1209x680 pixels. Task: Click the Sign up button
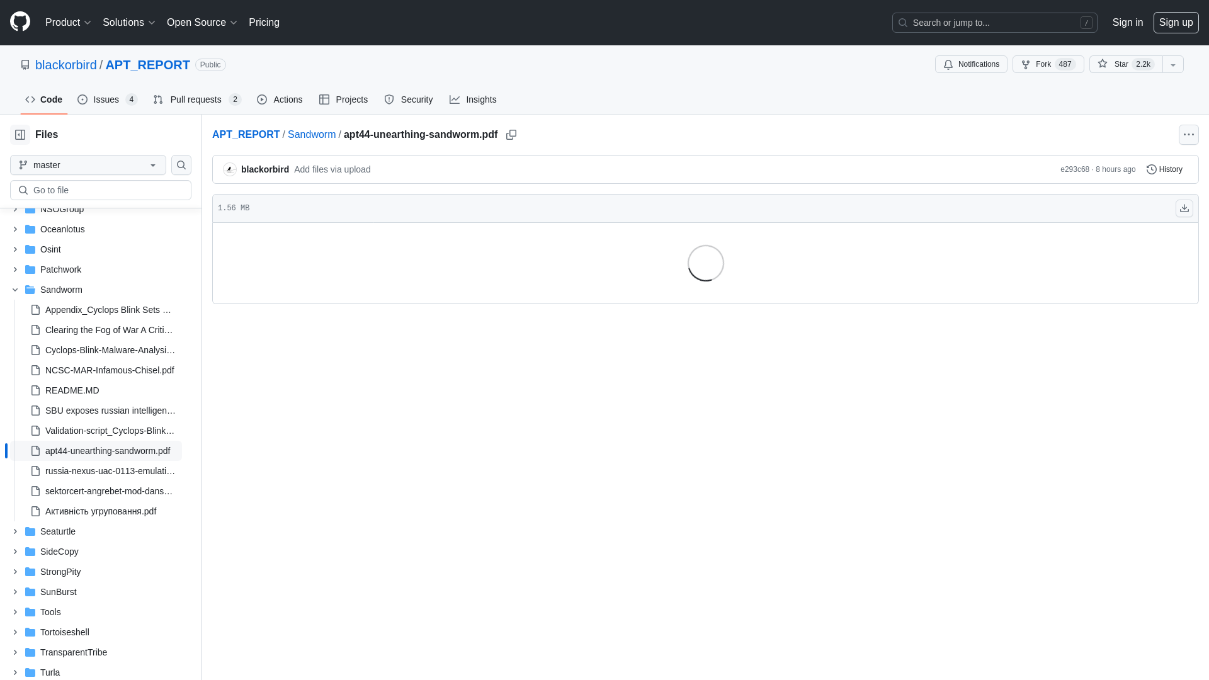click(x=1176, y=23)
